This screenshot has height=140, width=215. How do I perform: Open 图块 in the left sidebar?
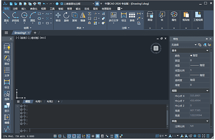pos(7,60)
